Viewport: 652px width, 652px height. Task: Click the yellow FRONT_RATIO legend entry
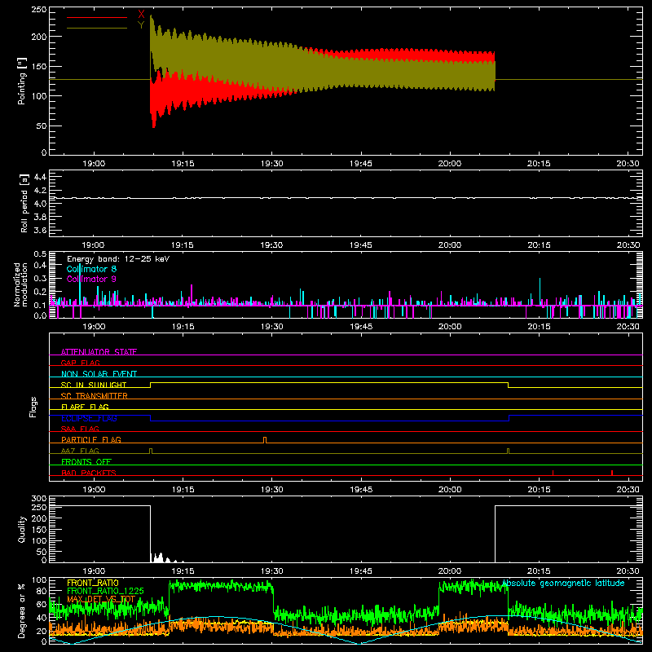click(x=92, y=583)
